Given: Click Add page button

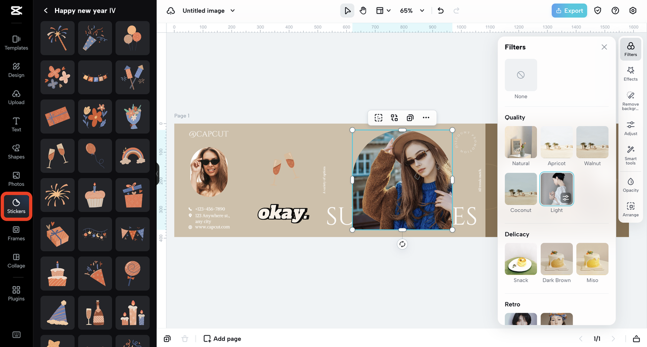Looking at the screenshot, I should 222,338.
